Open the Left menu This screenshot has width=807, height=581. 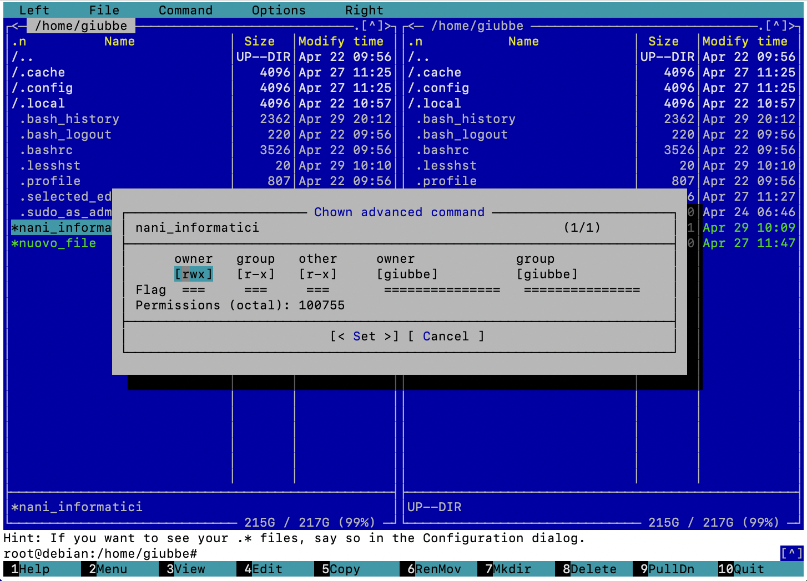pos(34,10)
